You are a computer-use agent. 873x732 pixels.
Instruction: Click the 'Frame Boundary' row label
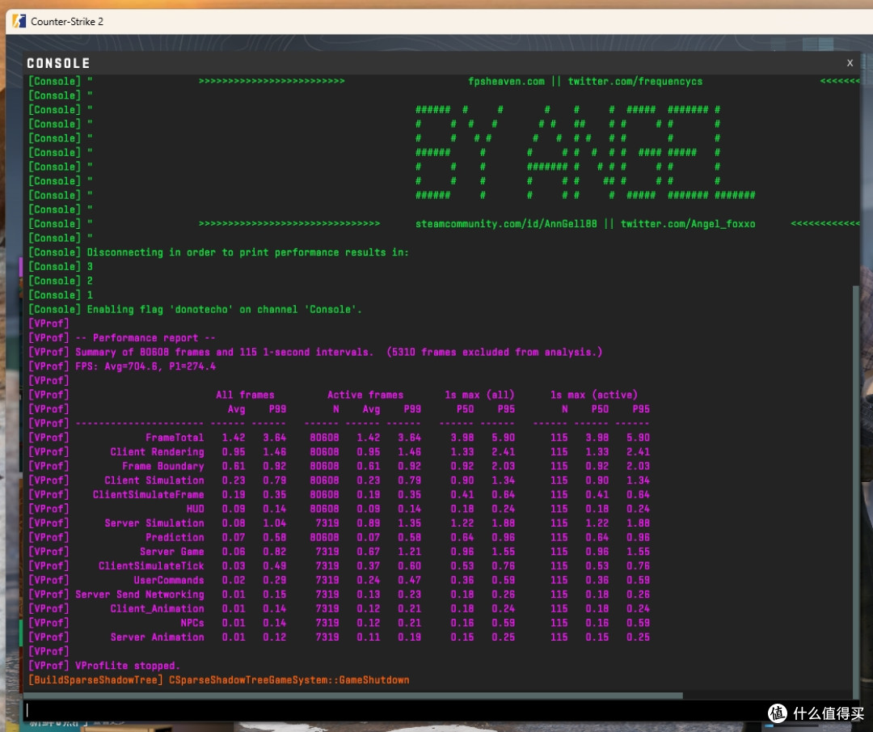point(163,466)
